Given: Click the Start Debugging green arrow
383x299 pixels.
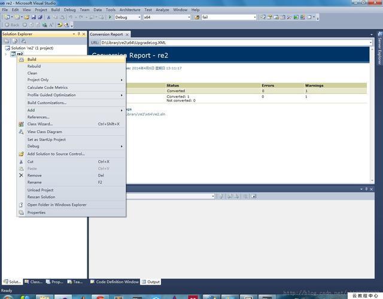Looking at the screenshot, I should [110, 17].
